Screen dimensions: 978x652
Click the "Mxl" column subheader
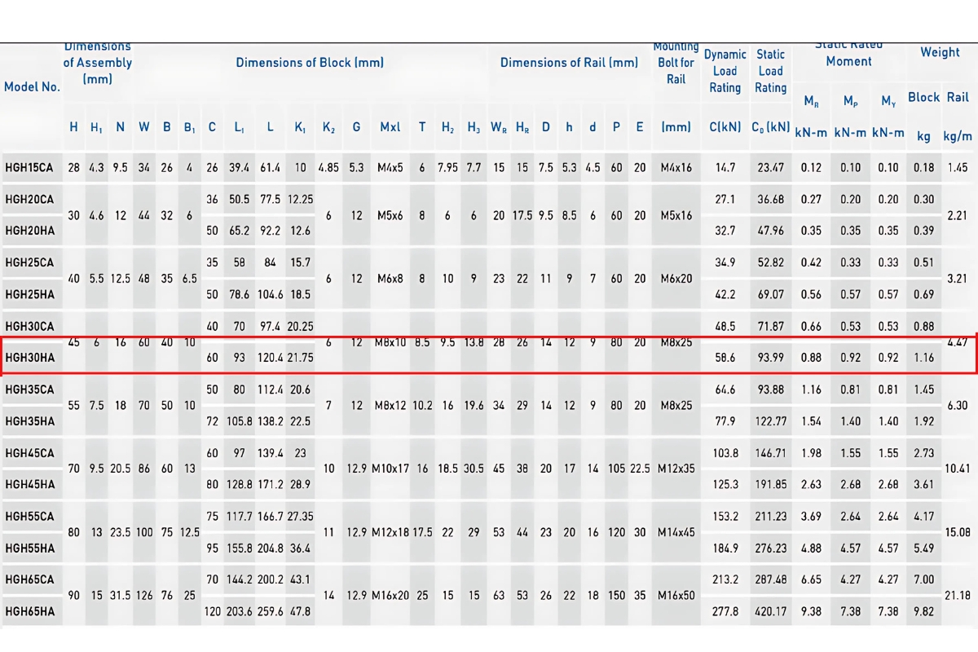(390, 127)
